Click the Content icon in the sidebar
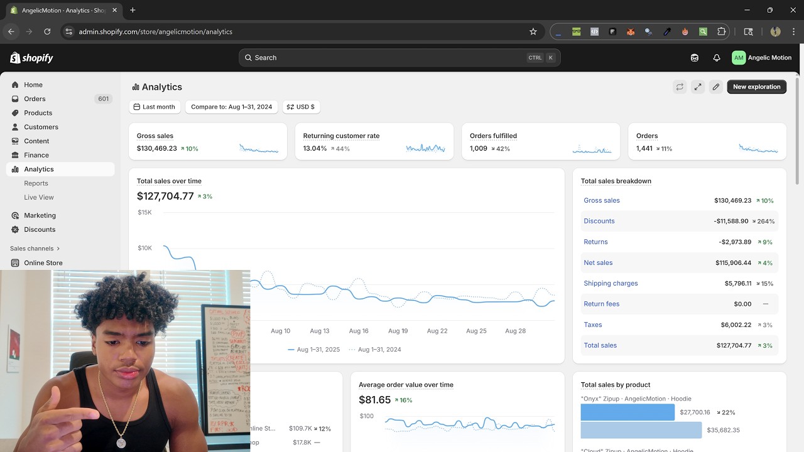 [x=15, y=141]
